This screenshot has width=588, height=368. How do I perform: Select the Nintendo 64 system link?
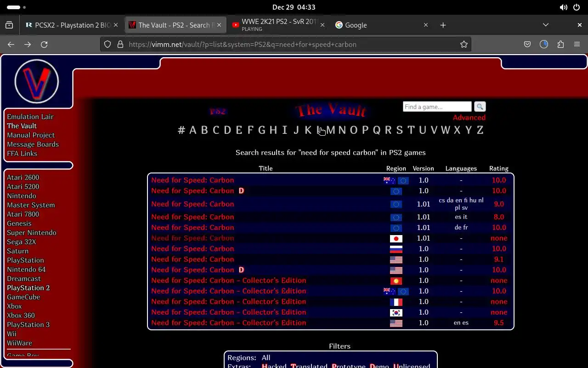pos(26,269)
